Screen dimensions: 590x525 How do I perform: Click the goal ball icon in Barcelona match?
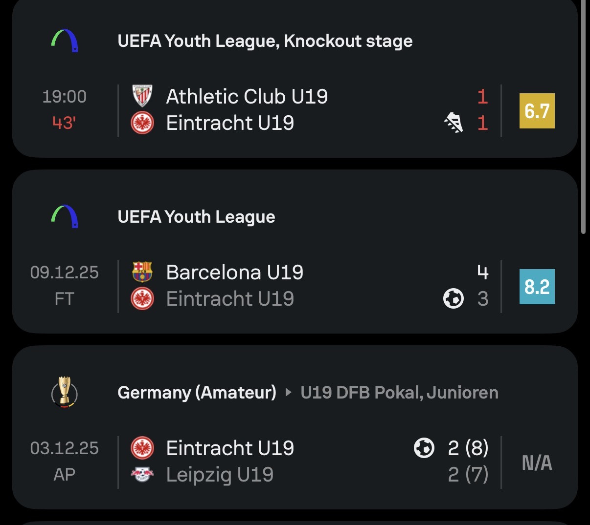[453, 298]
